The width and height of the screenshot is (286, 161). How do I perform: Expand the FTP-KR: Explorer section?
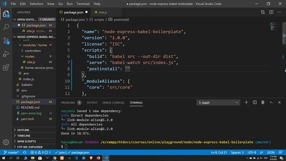[34, 147]
